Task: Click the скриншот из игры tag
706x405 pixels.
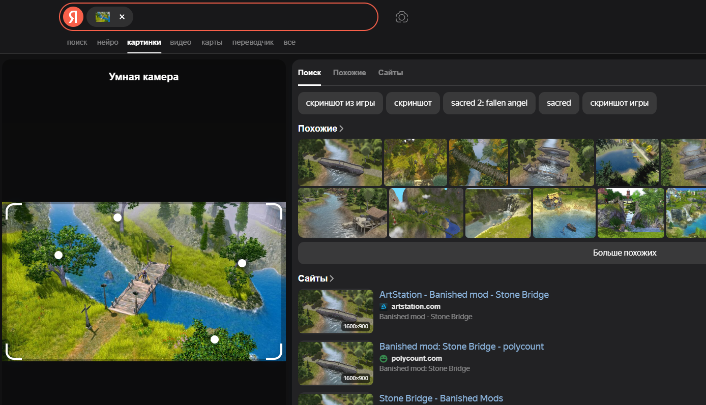Action: 340,103
